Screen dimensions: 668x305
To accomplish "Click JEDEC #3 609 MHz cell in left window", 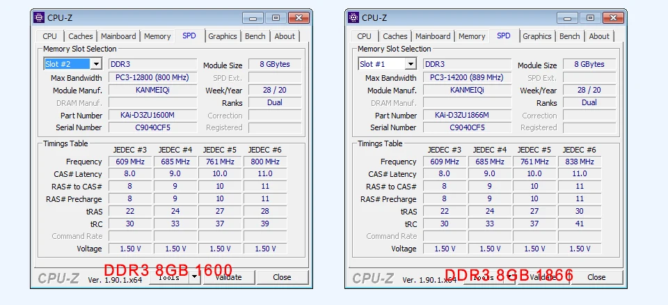I will 130,162.
